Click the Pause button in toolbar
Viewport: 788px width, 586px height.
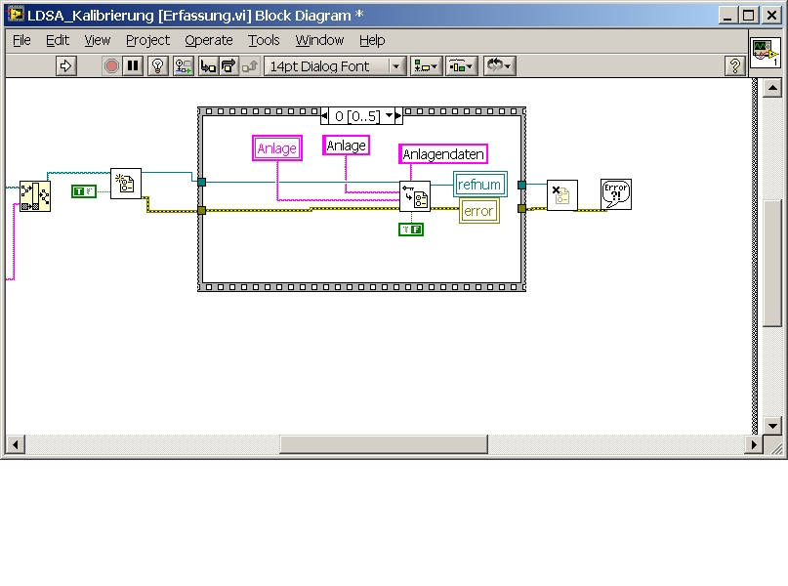point(133,65)
